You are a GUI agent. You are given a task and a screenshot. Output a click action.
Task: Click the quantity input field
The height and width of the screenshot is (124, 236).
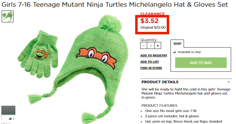pyautogui.click(x=151, y=46)
